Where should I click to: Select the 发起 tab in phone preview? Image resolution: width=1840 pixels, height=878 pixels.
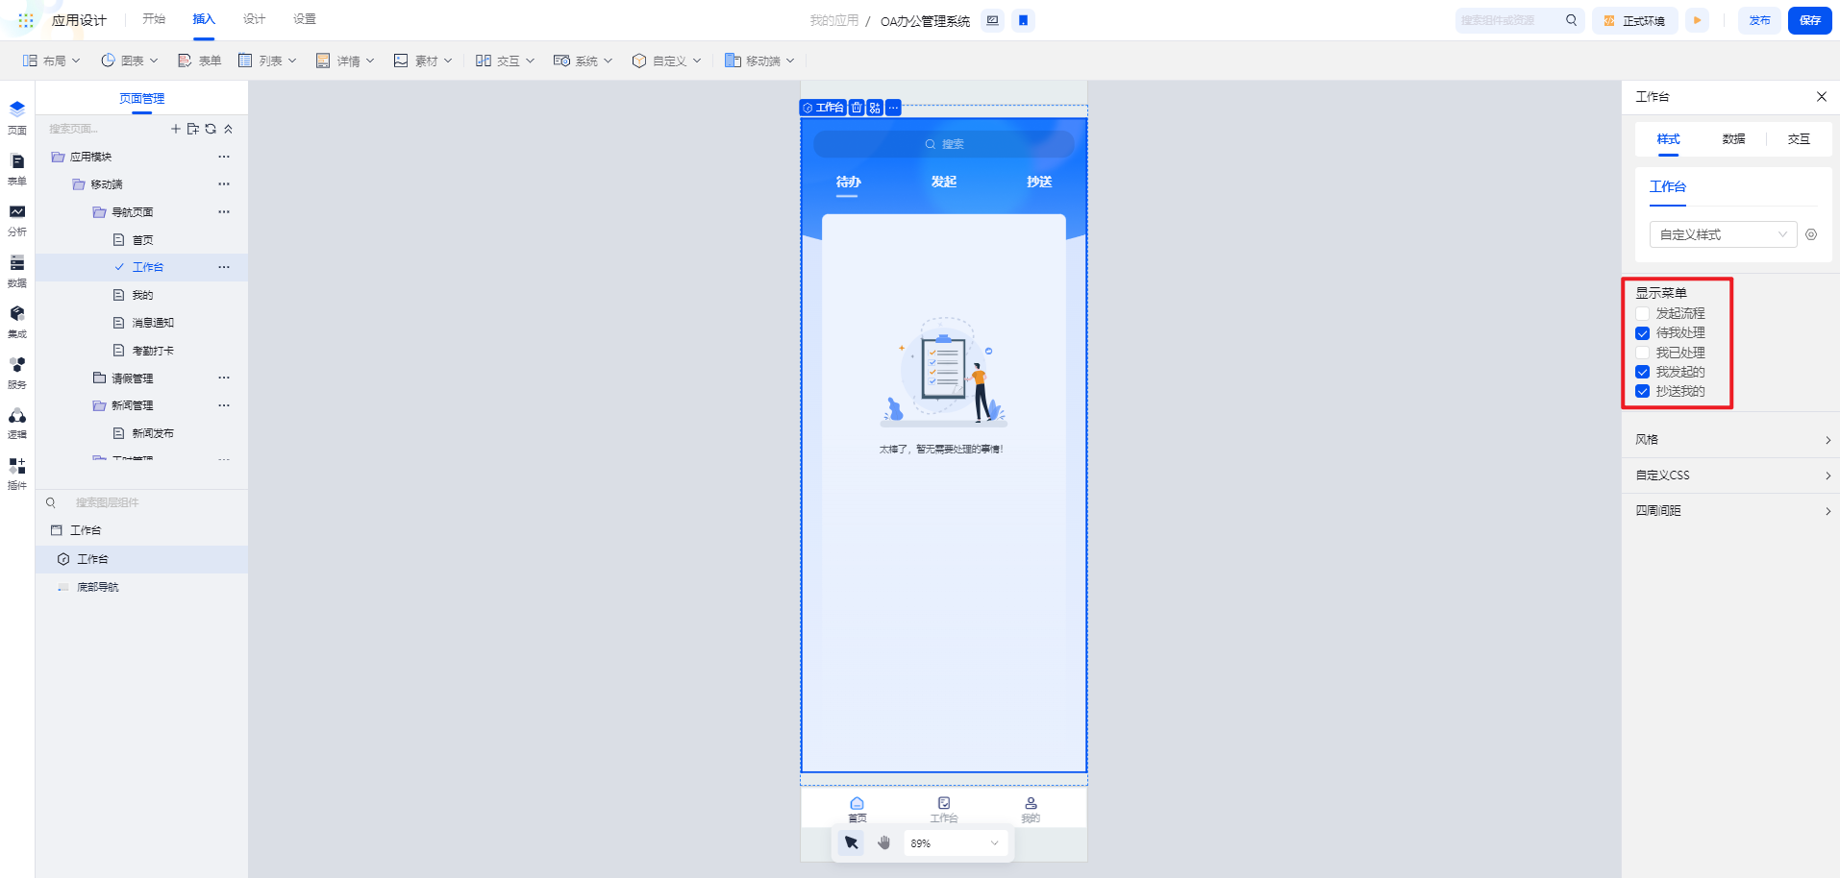944,182
